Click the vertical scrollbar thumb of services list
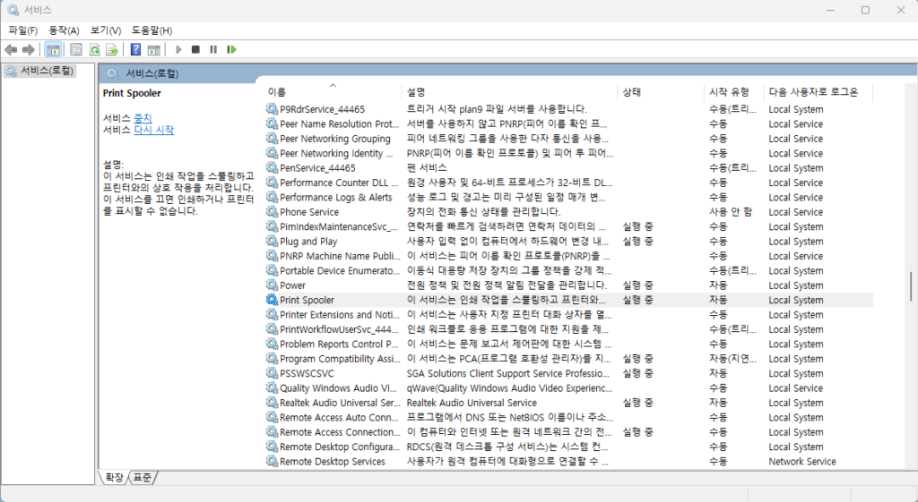Screen dimensions: 918x502 click(911, 286)
